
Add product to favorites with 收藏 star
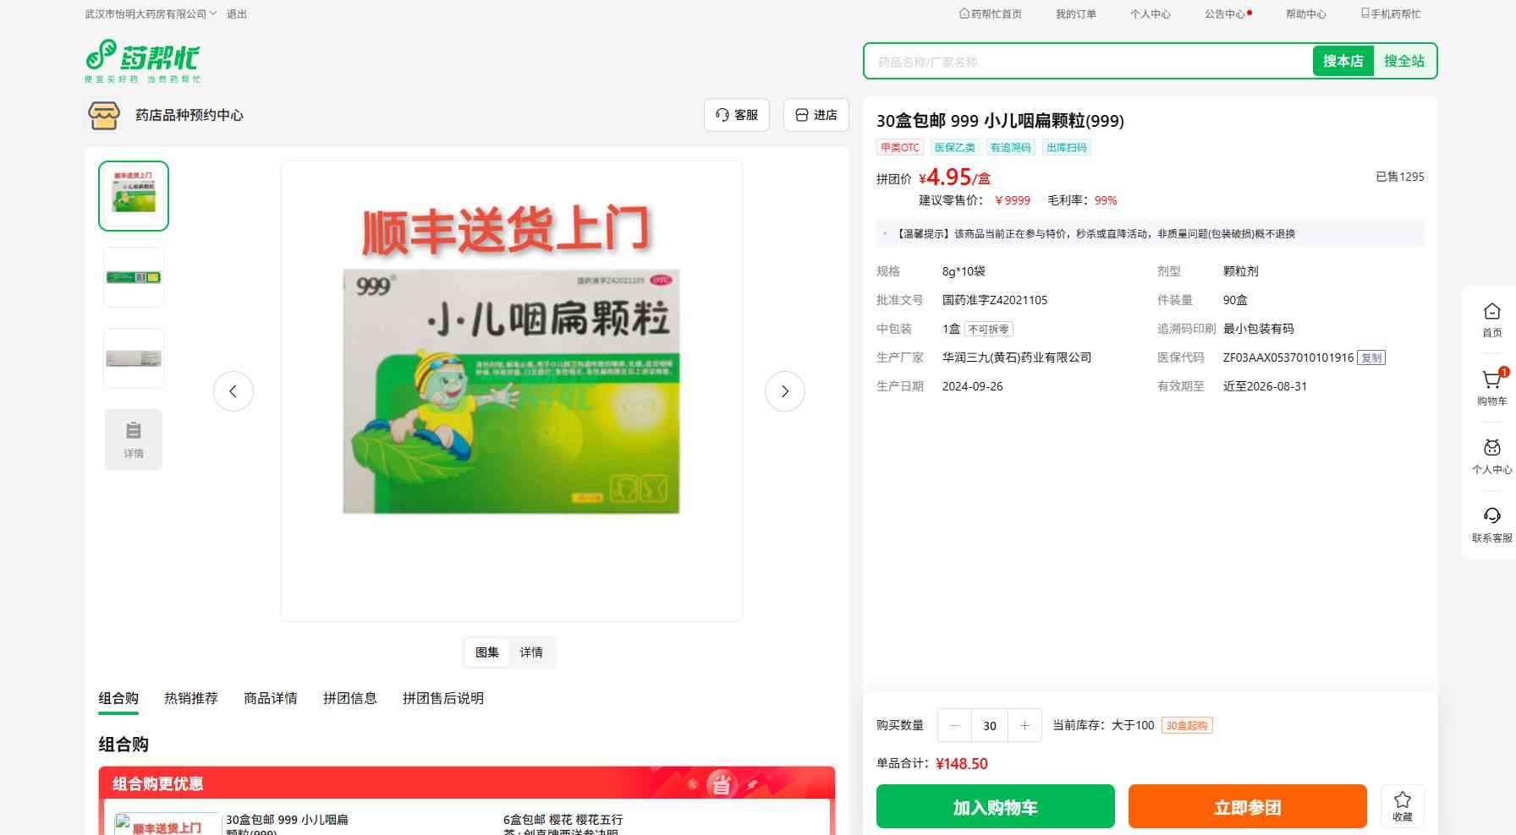[1402, 806]
